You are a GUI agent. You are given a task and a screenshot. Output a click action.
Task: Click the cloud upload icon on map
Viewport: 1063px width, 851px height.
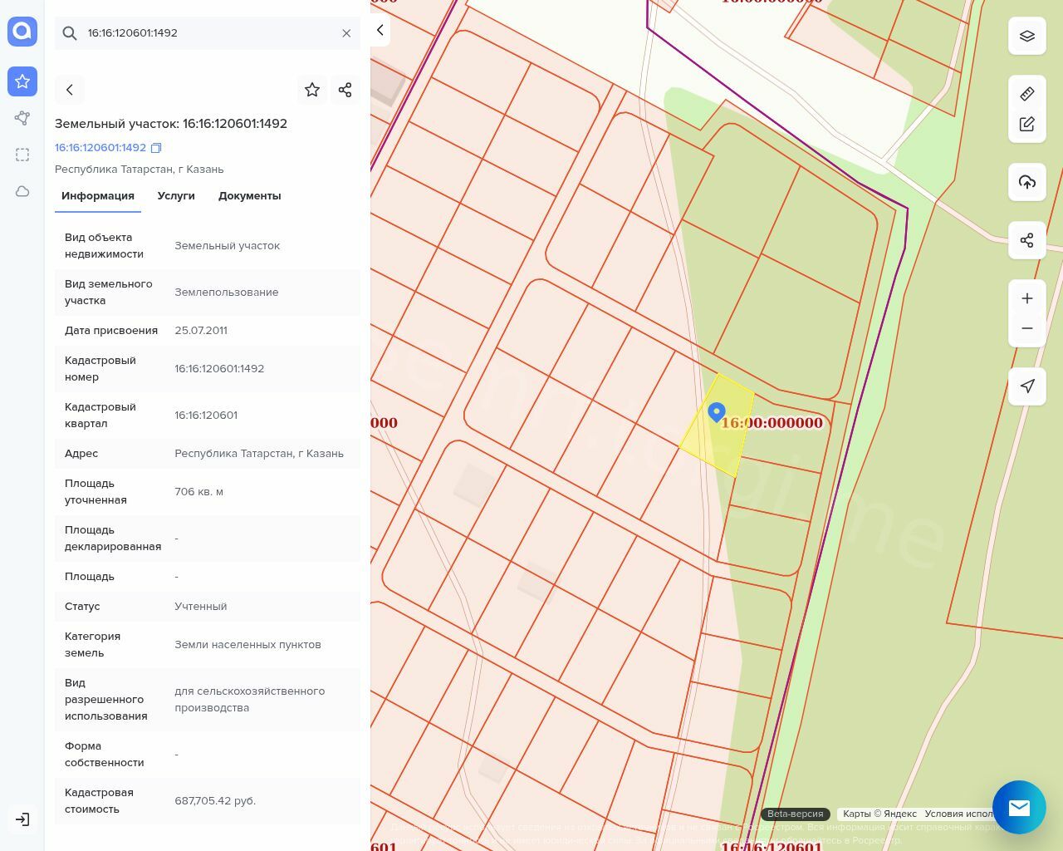point(1026,182)
